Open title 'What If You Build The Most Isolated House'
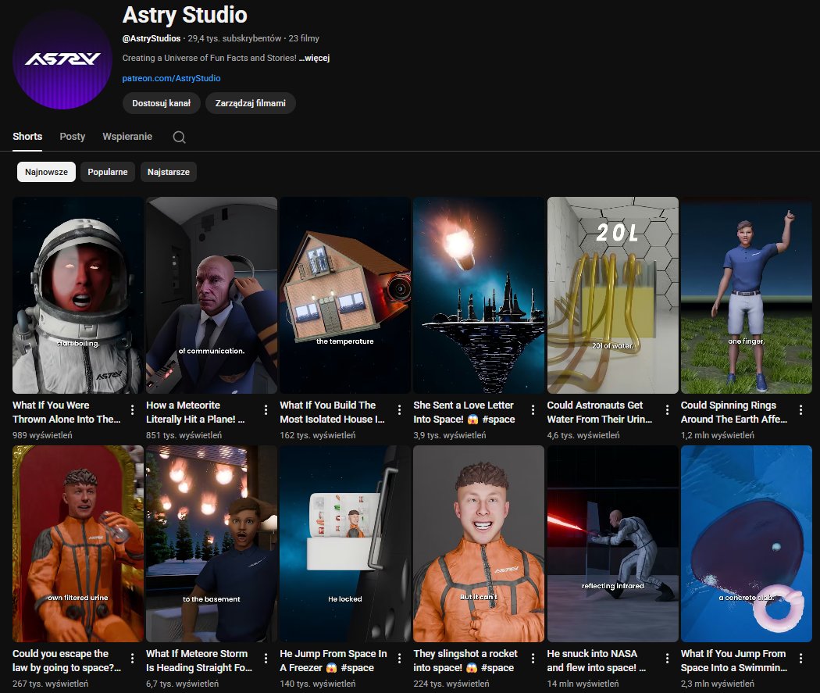The height and width of the screenshot is (693, 820). point(332,413)
